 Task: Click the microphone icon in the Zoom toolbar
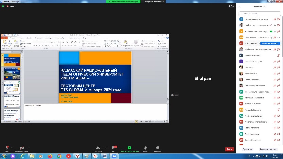pos(7,148)
